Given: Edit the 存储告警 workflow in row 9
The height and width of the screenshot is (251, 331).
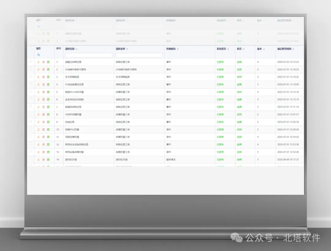Looking at the screenshot, I should coord(38,122).
